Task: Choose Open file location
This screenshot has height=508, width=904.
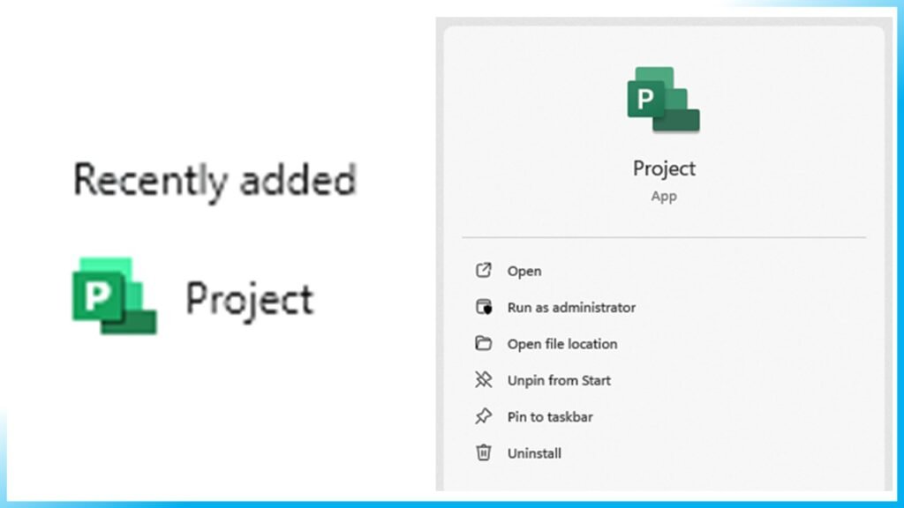Action: tap(561, 343)
